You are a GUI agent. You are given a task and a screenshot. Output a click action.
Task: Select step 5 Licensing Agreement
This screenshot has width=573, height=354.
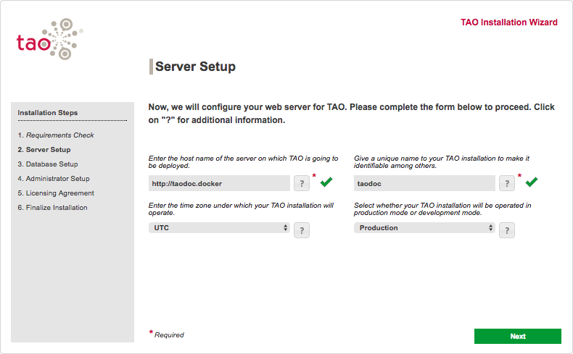point(56,193)
